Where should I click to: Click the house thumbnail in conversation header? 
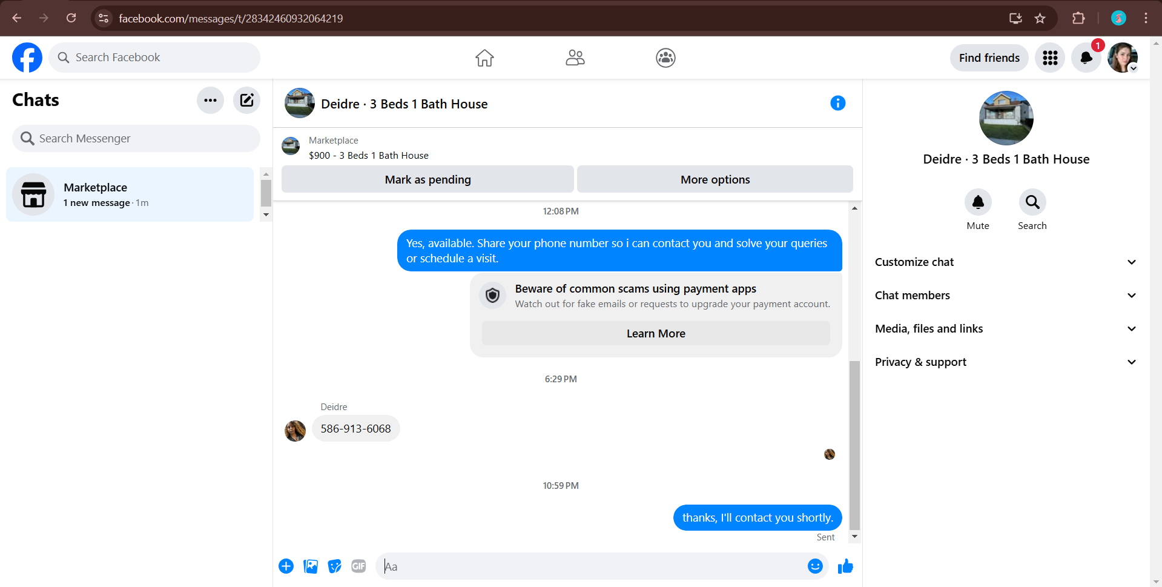click(x=300, y=103)
